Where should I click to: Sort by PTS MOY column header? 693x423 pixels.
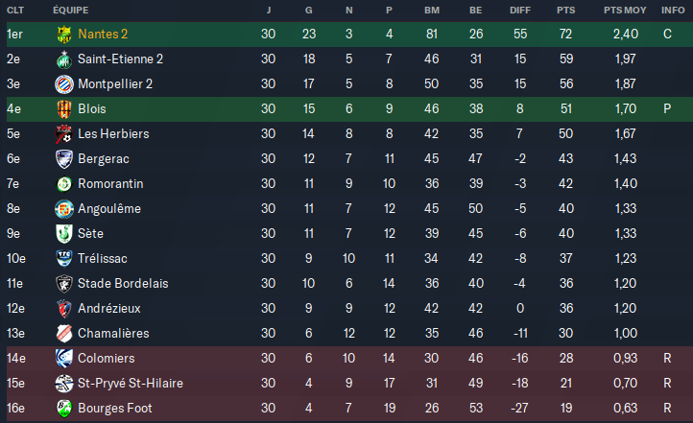point(625,10)
